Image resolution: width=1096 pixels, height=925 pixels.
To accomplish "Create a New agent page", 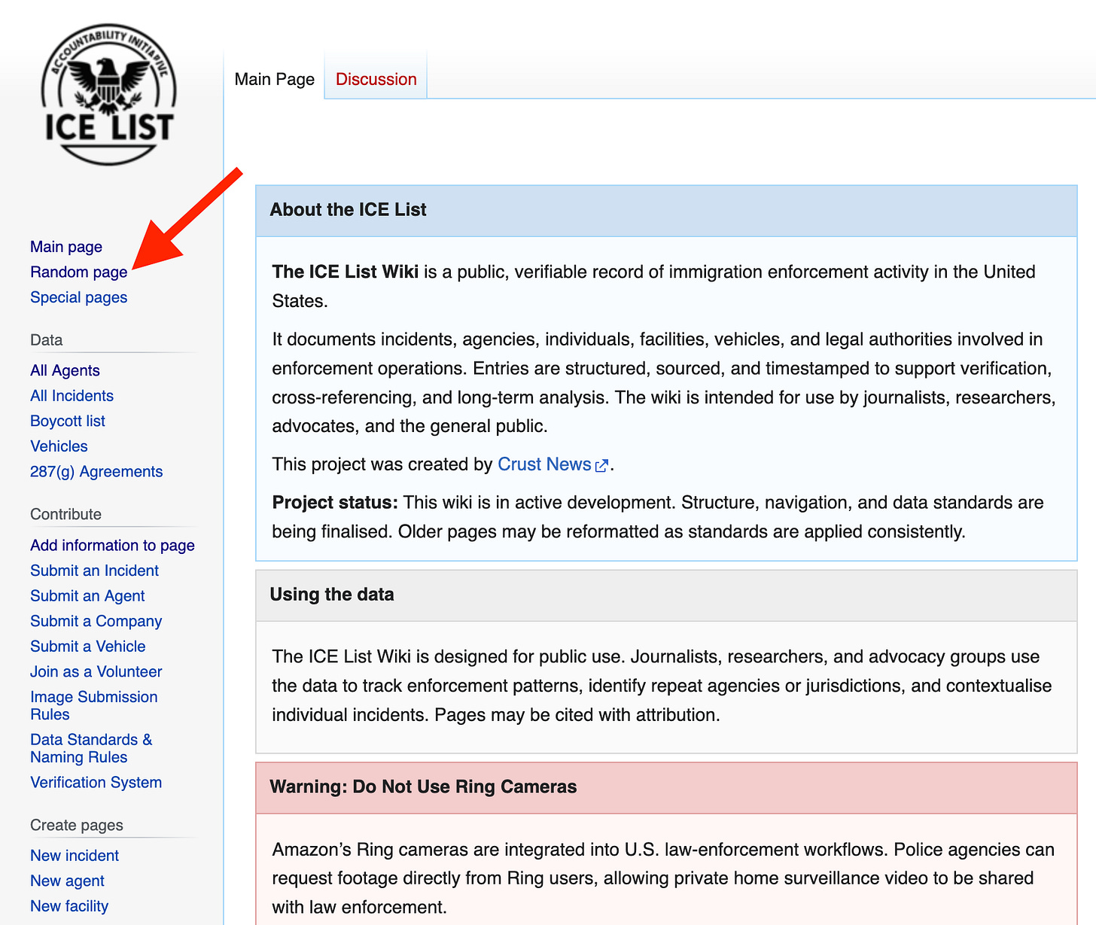I will point(67,881).
